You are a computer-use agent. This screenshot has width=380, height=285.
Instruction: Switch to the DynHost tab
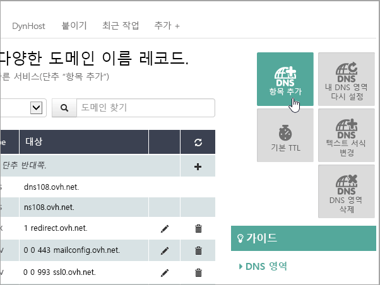pyautogui.click(x=28, y=26)
